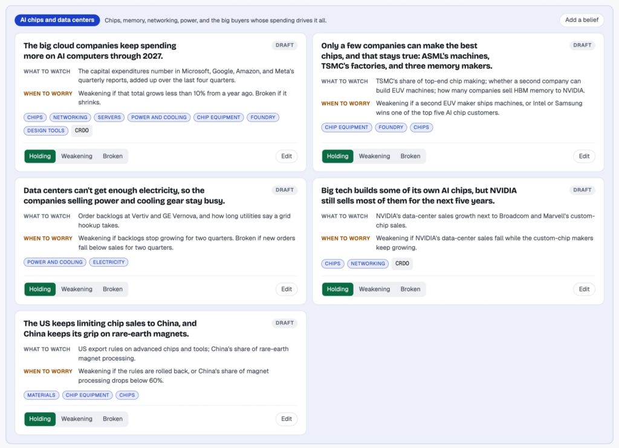This screenshot has height=448, width=619.
Task: Click CHIP EQUIPMENT tag in ASML/TSMC card
Action: 346,128
